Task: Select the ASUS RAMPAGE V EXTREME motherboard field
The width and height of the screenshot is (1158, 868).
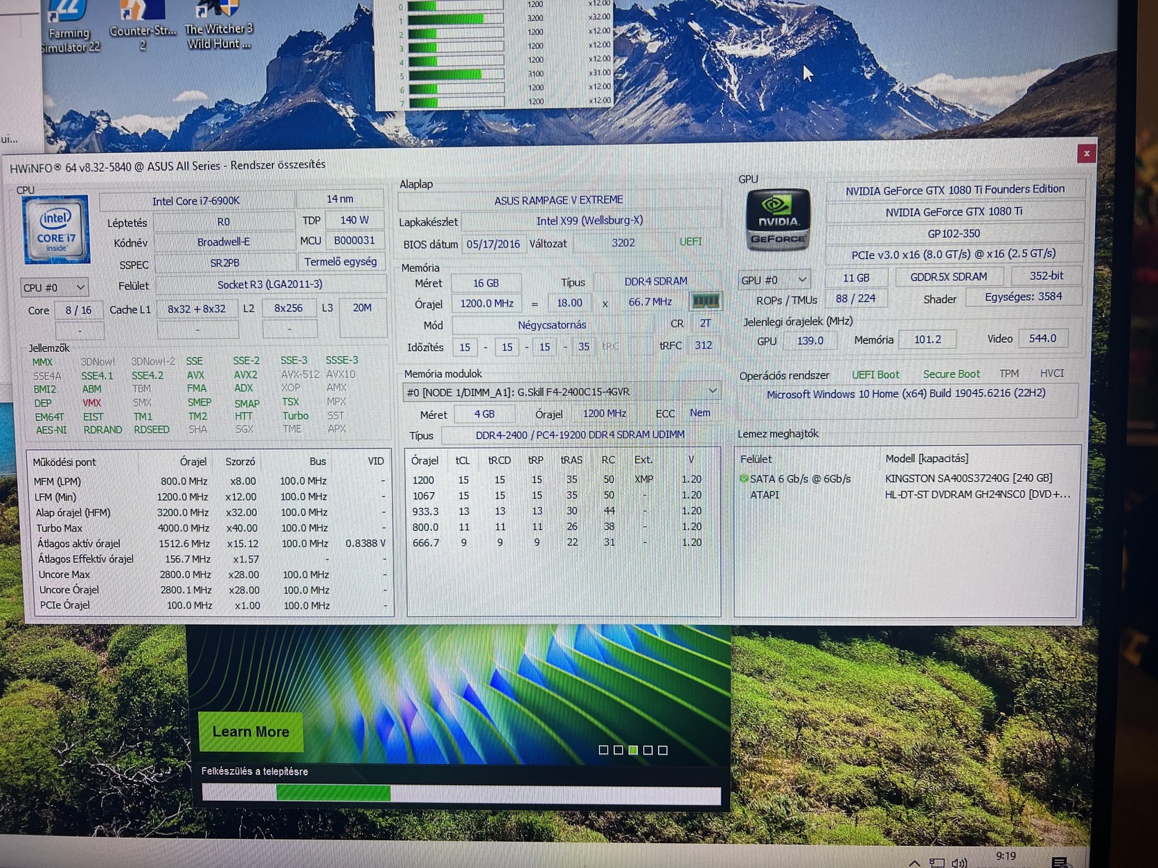Action: (x=558, y=200)
